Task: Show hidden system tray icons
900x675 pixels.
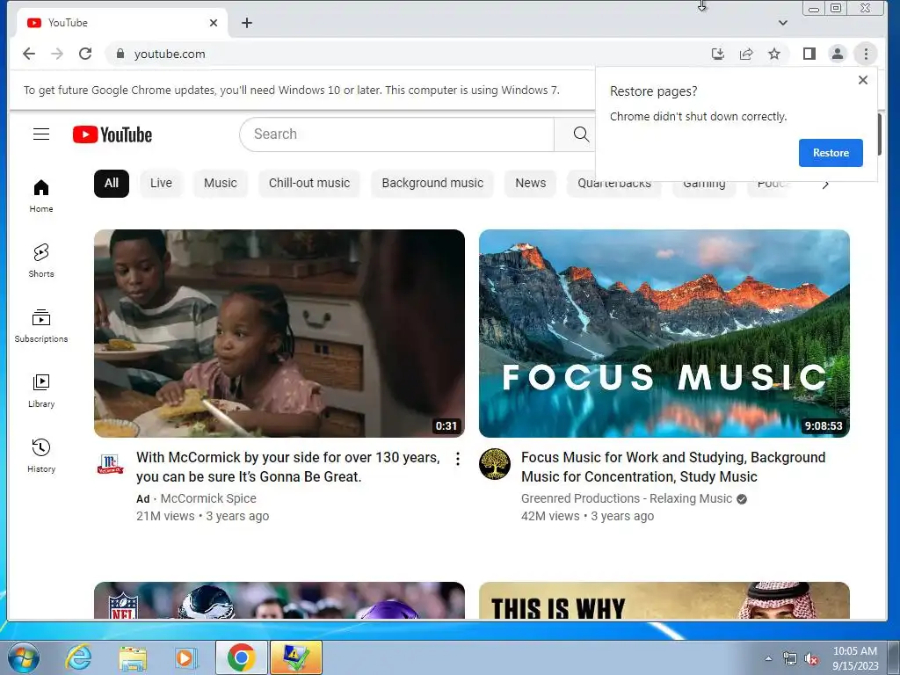Action: 768,658
